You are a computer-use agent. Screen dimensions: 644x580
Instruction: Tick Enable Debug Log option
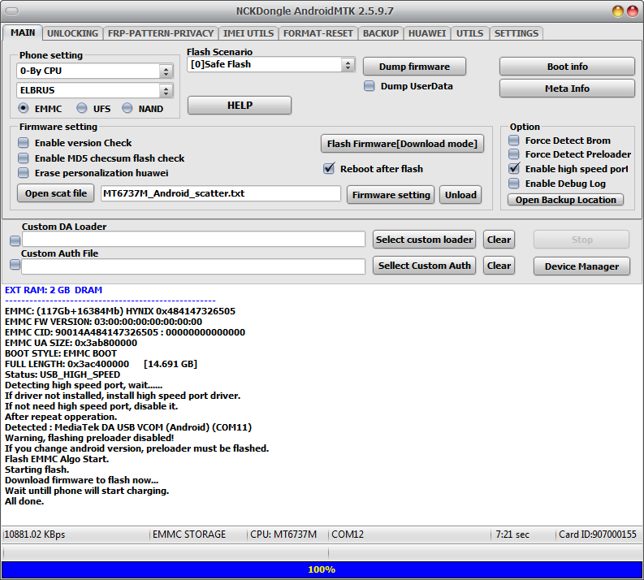(514, 184)
